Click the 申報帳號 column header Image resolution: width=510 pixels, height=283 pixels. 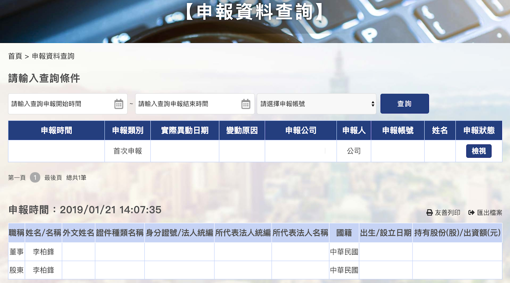[398, 130]
